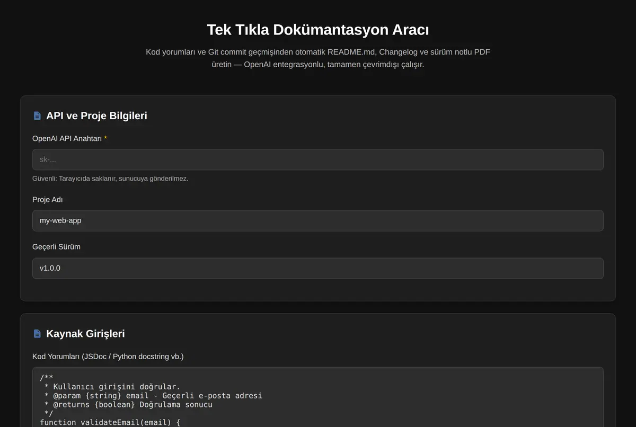
Task: Click the Kod Yorumları (JSDoc / Python docstring vb.) label
Action: coord(108,357)
